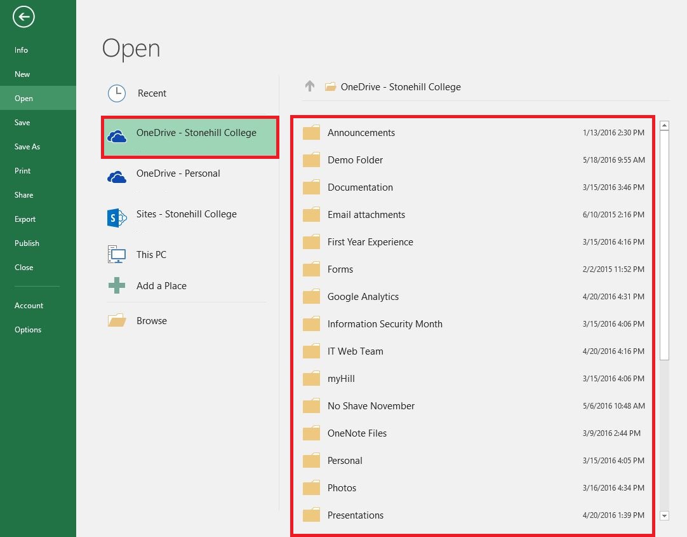Screen dimensions: 687x537
Task: Click the OneNote Files folder name
Action: click(x=357, y=433)
